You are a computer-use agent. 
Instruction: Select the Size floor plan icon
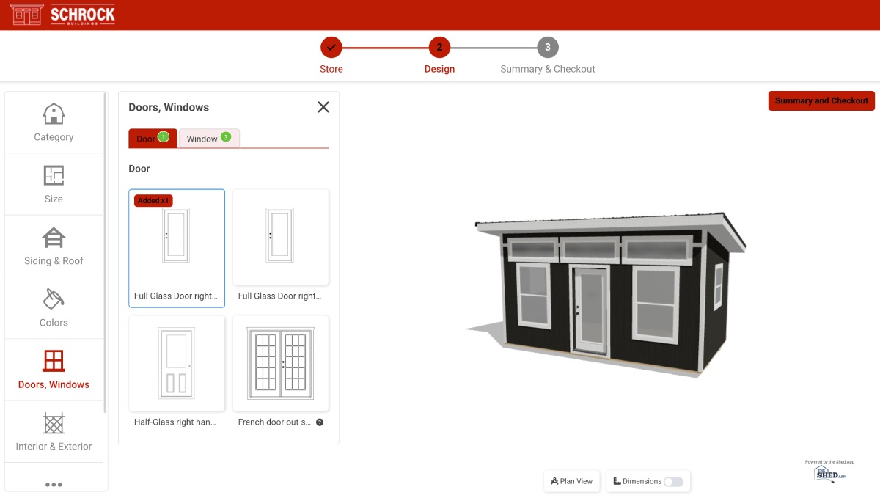click(x=54, y=176)
